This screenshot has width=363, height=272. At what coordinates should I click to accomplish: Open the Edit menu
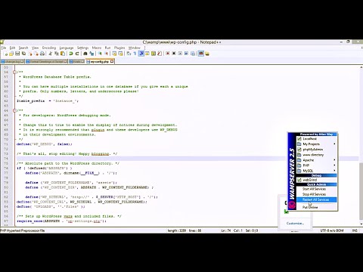(x=12, y=48)
